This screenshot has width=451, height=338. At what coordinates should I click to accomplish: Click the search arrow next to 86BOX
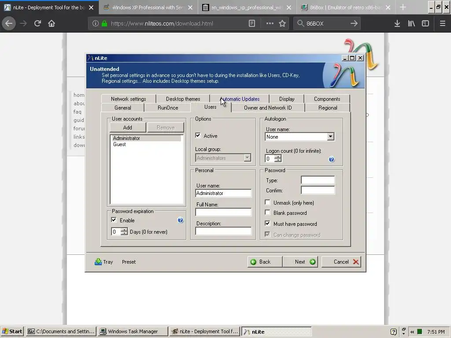click(x=354, y=24)
